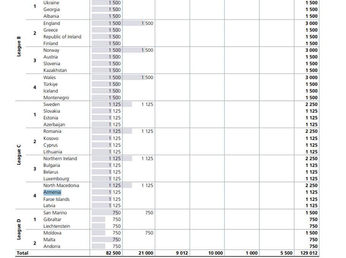Click the rotated League C label
The height and width of the screenshot is (258, 346).
(x=19, y=154)
